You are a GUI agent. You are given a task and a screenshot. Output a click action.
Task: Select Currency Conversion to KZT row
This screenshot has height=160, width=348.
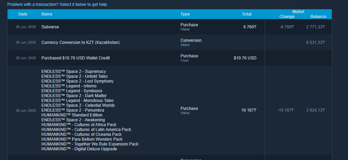click(x=170, y=43)
